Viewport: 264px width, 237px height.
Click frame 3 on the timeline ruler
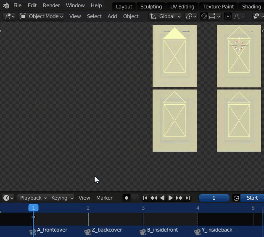point(143,208)
